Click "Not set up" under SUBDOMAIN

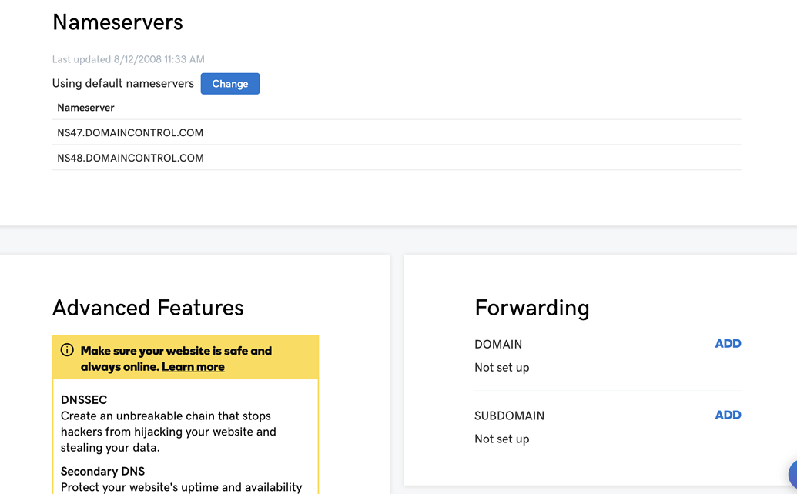[501, 439]
